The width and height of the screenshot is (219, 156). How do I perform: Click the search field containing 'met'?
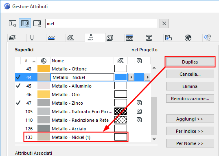pyautogui.click(x=101, y=24)
